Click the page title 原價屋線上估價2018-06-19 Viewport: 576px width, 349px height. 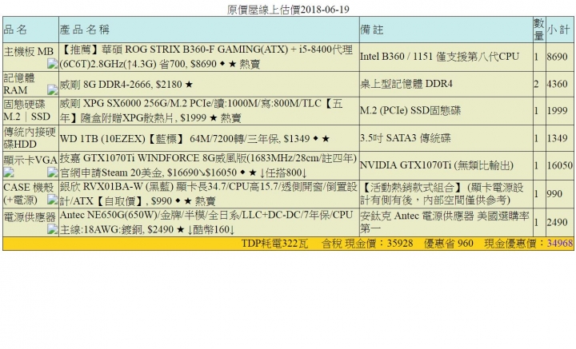(288, 10)
